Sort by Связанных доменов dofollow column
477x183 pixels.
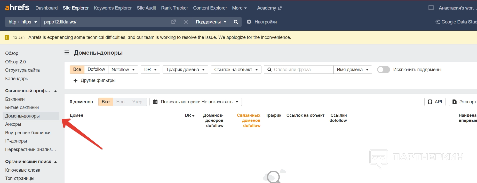coord(249,120)
